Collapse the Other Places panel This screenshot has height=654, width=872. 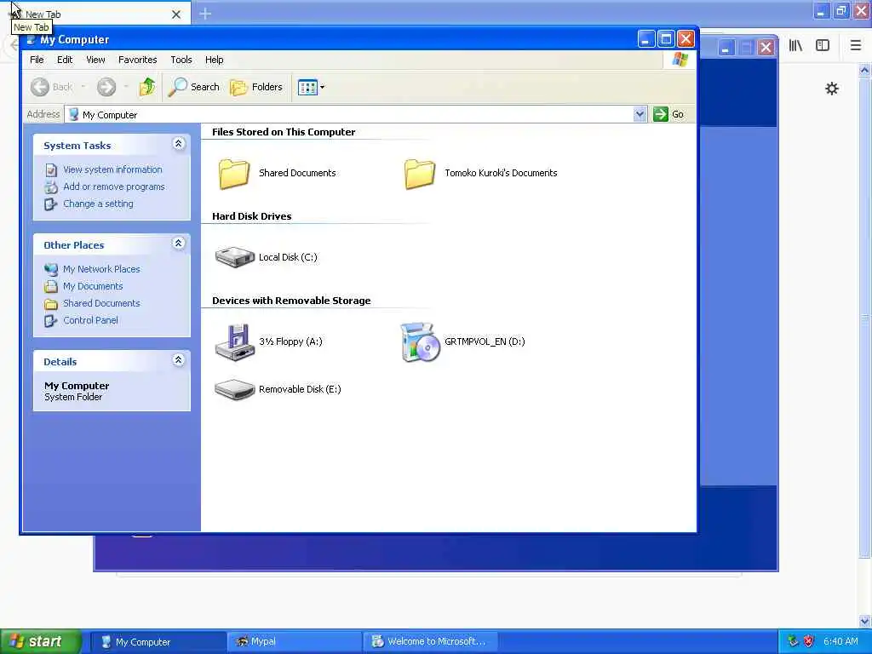point(179,244)
